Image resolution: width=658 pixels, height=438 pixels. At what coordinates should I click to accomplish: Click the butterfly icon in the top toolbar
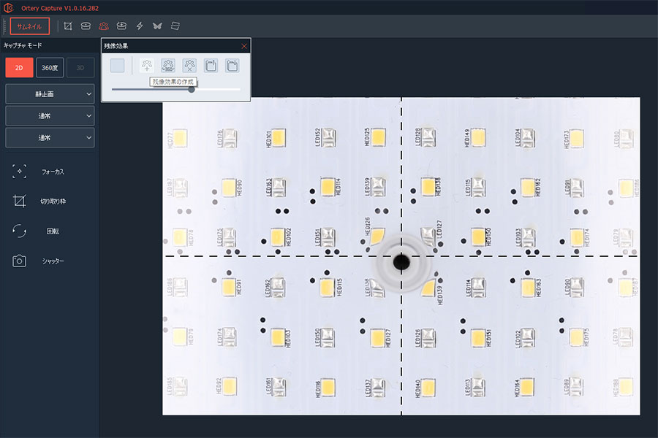[157, 26]
